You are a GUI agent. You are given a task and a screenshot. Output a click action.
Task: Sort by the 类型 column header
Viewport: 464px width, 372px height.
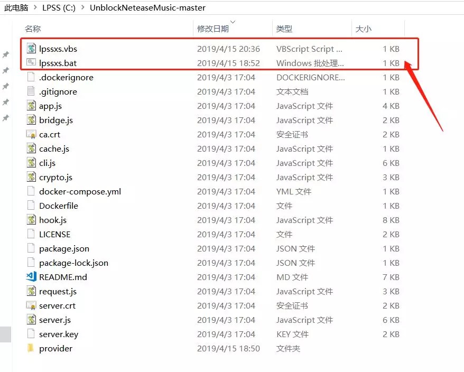click(284, 29)
